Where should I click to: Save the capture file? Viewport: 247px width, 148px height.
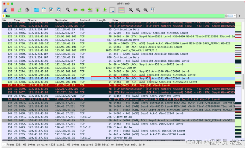tap(44, 10)
